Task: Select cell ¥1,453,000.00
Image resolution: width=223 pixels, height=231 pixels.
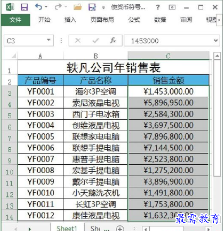Action: tap(168, 91)
